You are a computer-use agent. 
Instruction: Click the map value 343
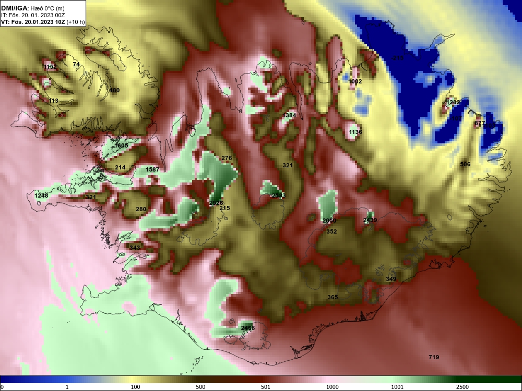[x=135, y=248]
